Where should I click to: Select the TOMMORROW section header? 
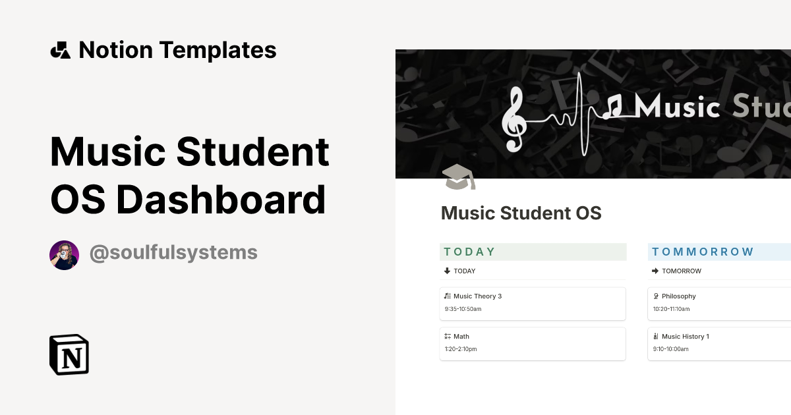[703, 252]
